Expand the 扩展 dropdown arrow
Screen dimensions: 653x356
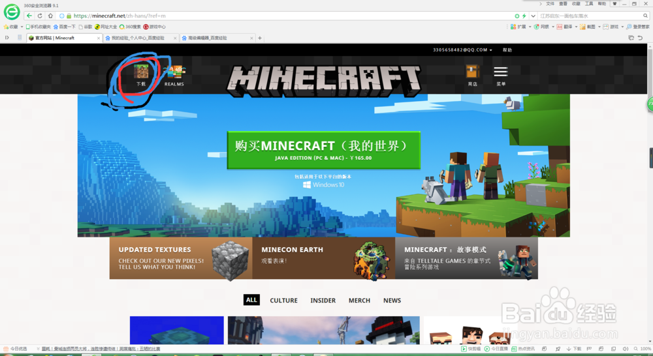point(530,27)
